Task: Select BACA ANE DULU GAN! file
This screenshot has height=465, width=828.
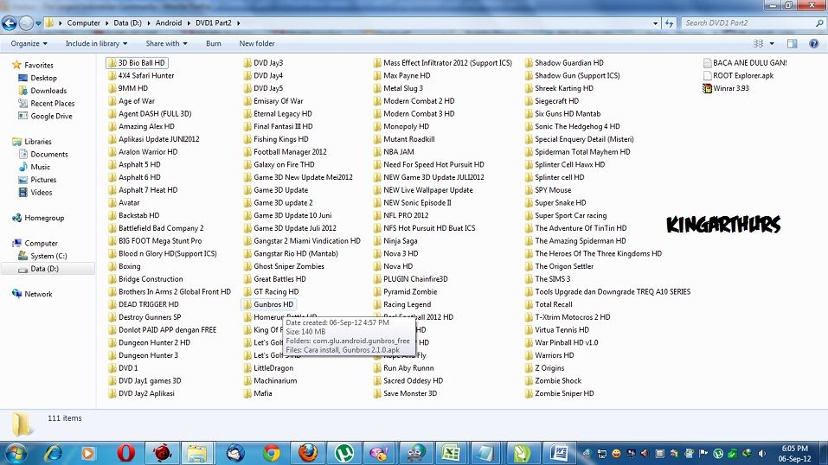Action: tap(745, 63)
